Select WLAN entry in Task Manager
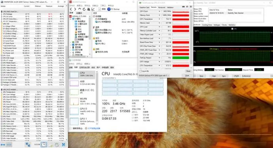Viewport: 273px width, 148px height. [x=82, y=101]
